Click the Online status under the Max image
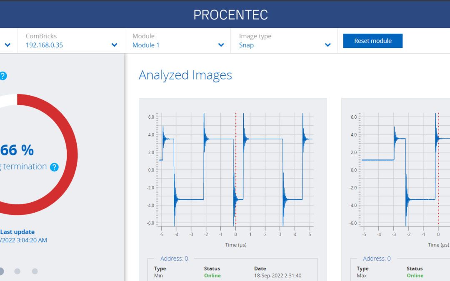The width and height of the screenshot is (450, 281). tap(415, 276)
